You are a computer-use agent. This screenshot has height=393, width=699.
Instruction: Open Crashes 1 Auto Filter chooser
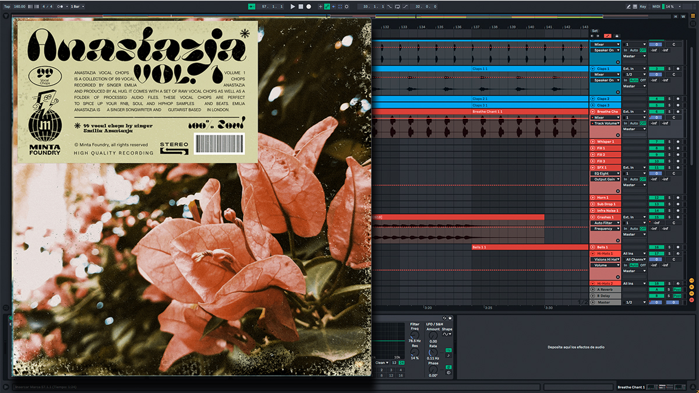[x=606, y=223]
